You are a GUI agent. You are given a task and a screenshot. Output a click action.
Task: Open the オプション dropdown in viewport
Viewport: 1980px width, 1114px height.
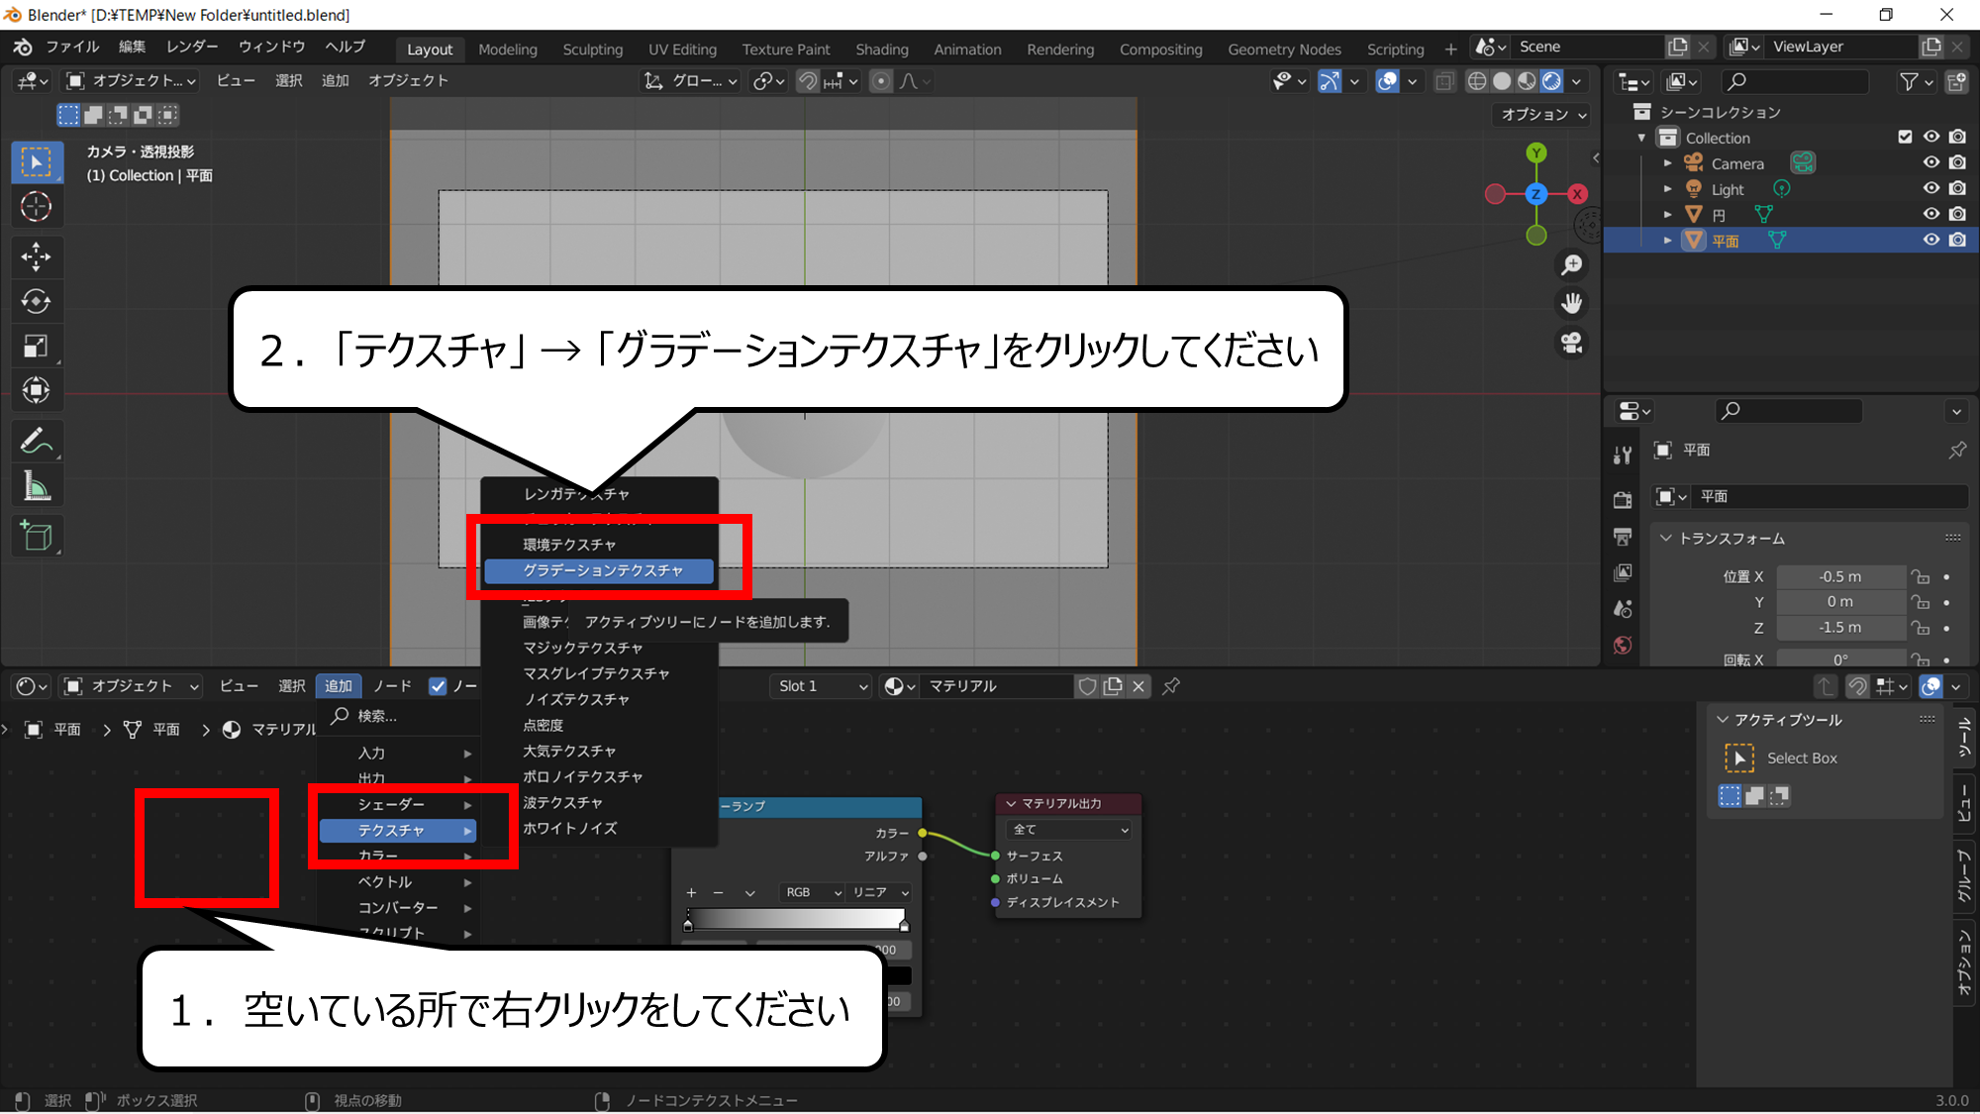[x=1542, y=115]
